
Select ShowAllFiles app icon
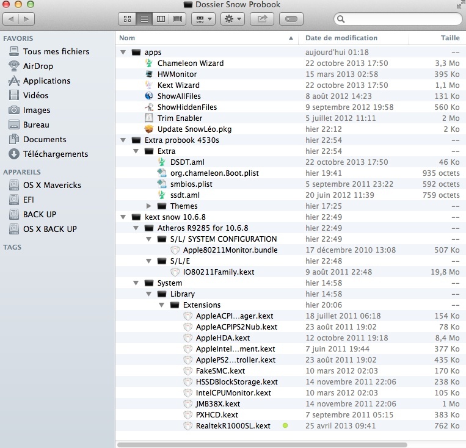point(149,96)
